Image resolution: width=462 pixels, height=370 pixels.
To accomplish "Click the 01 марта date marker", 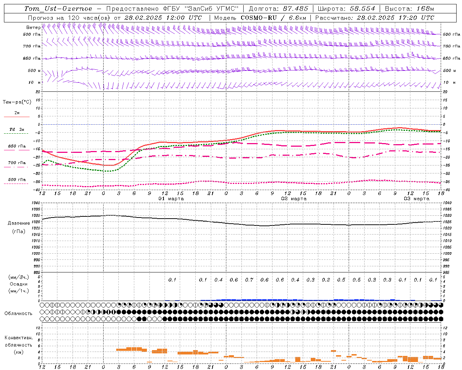I will pos(171,199).
